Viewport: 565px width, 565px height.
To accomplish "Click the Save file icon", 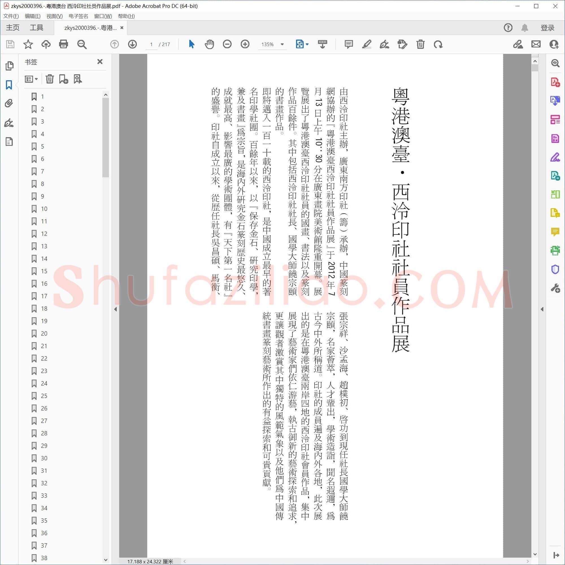I will click(x=10, y=44).
